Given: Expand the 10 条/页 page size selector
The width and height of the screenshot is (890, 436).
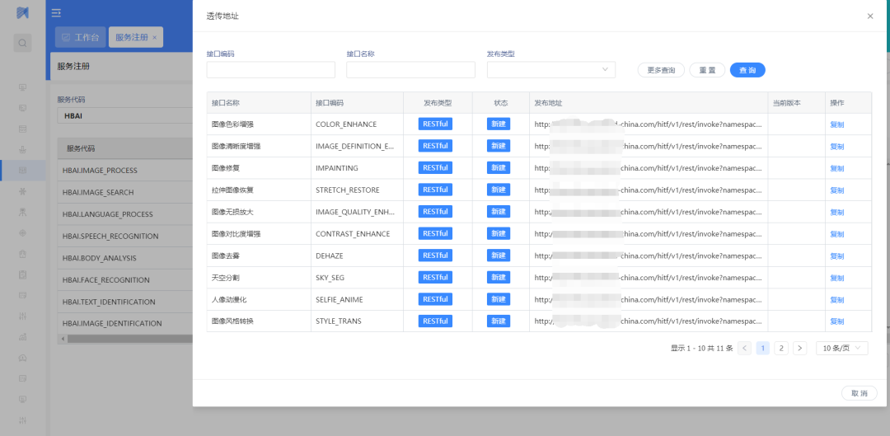Looking at the screenshot, I should (x=841, y=349).
